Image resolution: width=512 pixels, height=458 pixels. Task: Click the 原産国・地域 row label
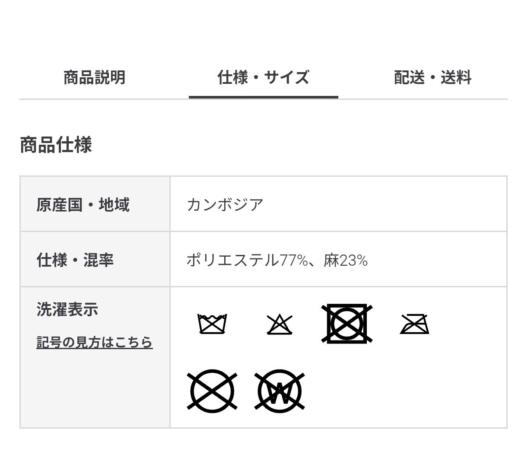click(x=83, y=204)
